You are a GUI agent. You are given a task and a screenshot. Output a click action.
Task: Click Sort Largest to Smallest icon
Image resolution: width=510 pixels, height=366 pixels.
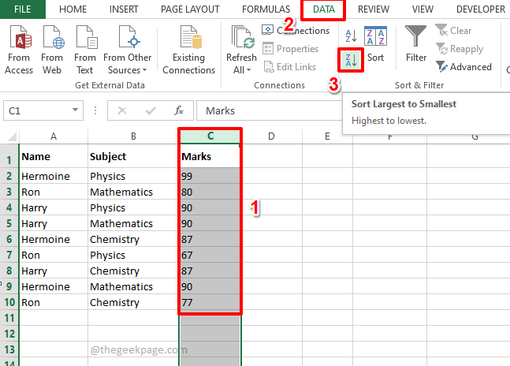pyautogui.click(x=351, y=59)
